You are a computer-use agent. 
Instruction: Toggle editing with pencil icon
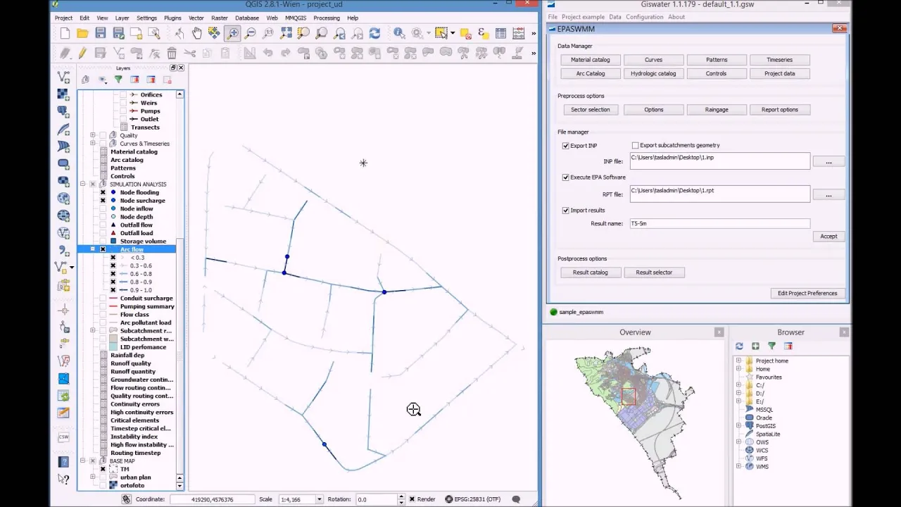[82, 53]
